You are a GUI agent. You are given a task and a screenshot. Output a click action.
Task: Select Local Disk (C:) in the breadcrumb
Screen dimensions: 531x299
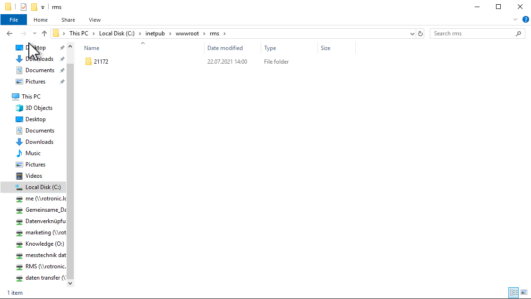pos(117,33)
